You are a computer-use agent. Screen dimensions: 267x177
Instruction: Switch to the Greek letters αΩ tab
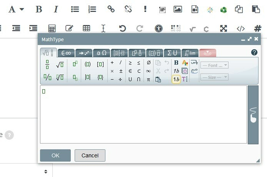point(102,53)
